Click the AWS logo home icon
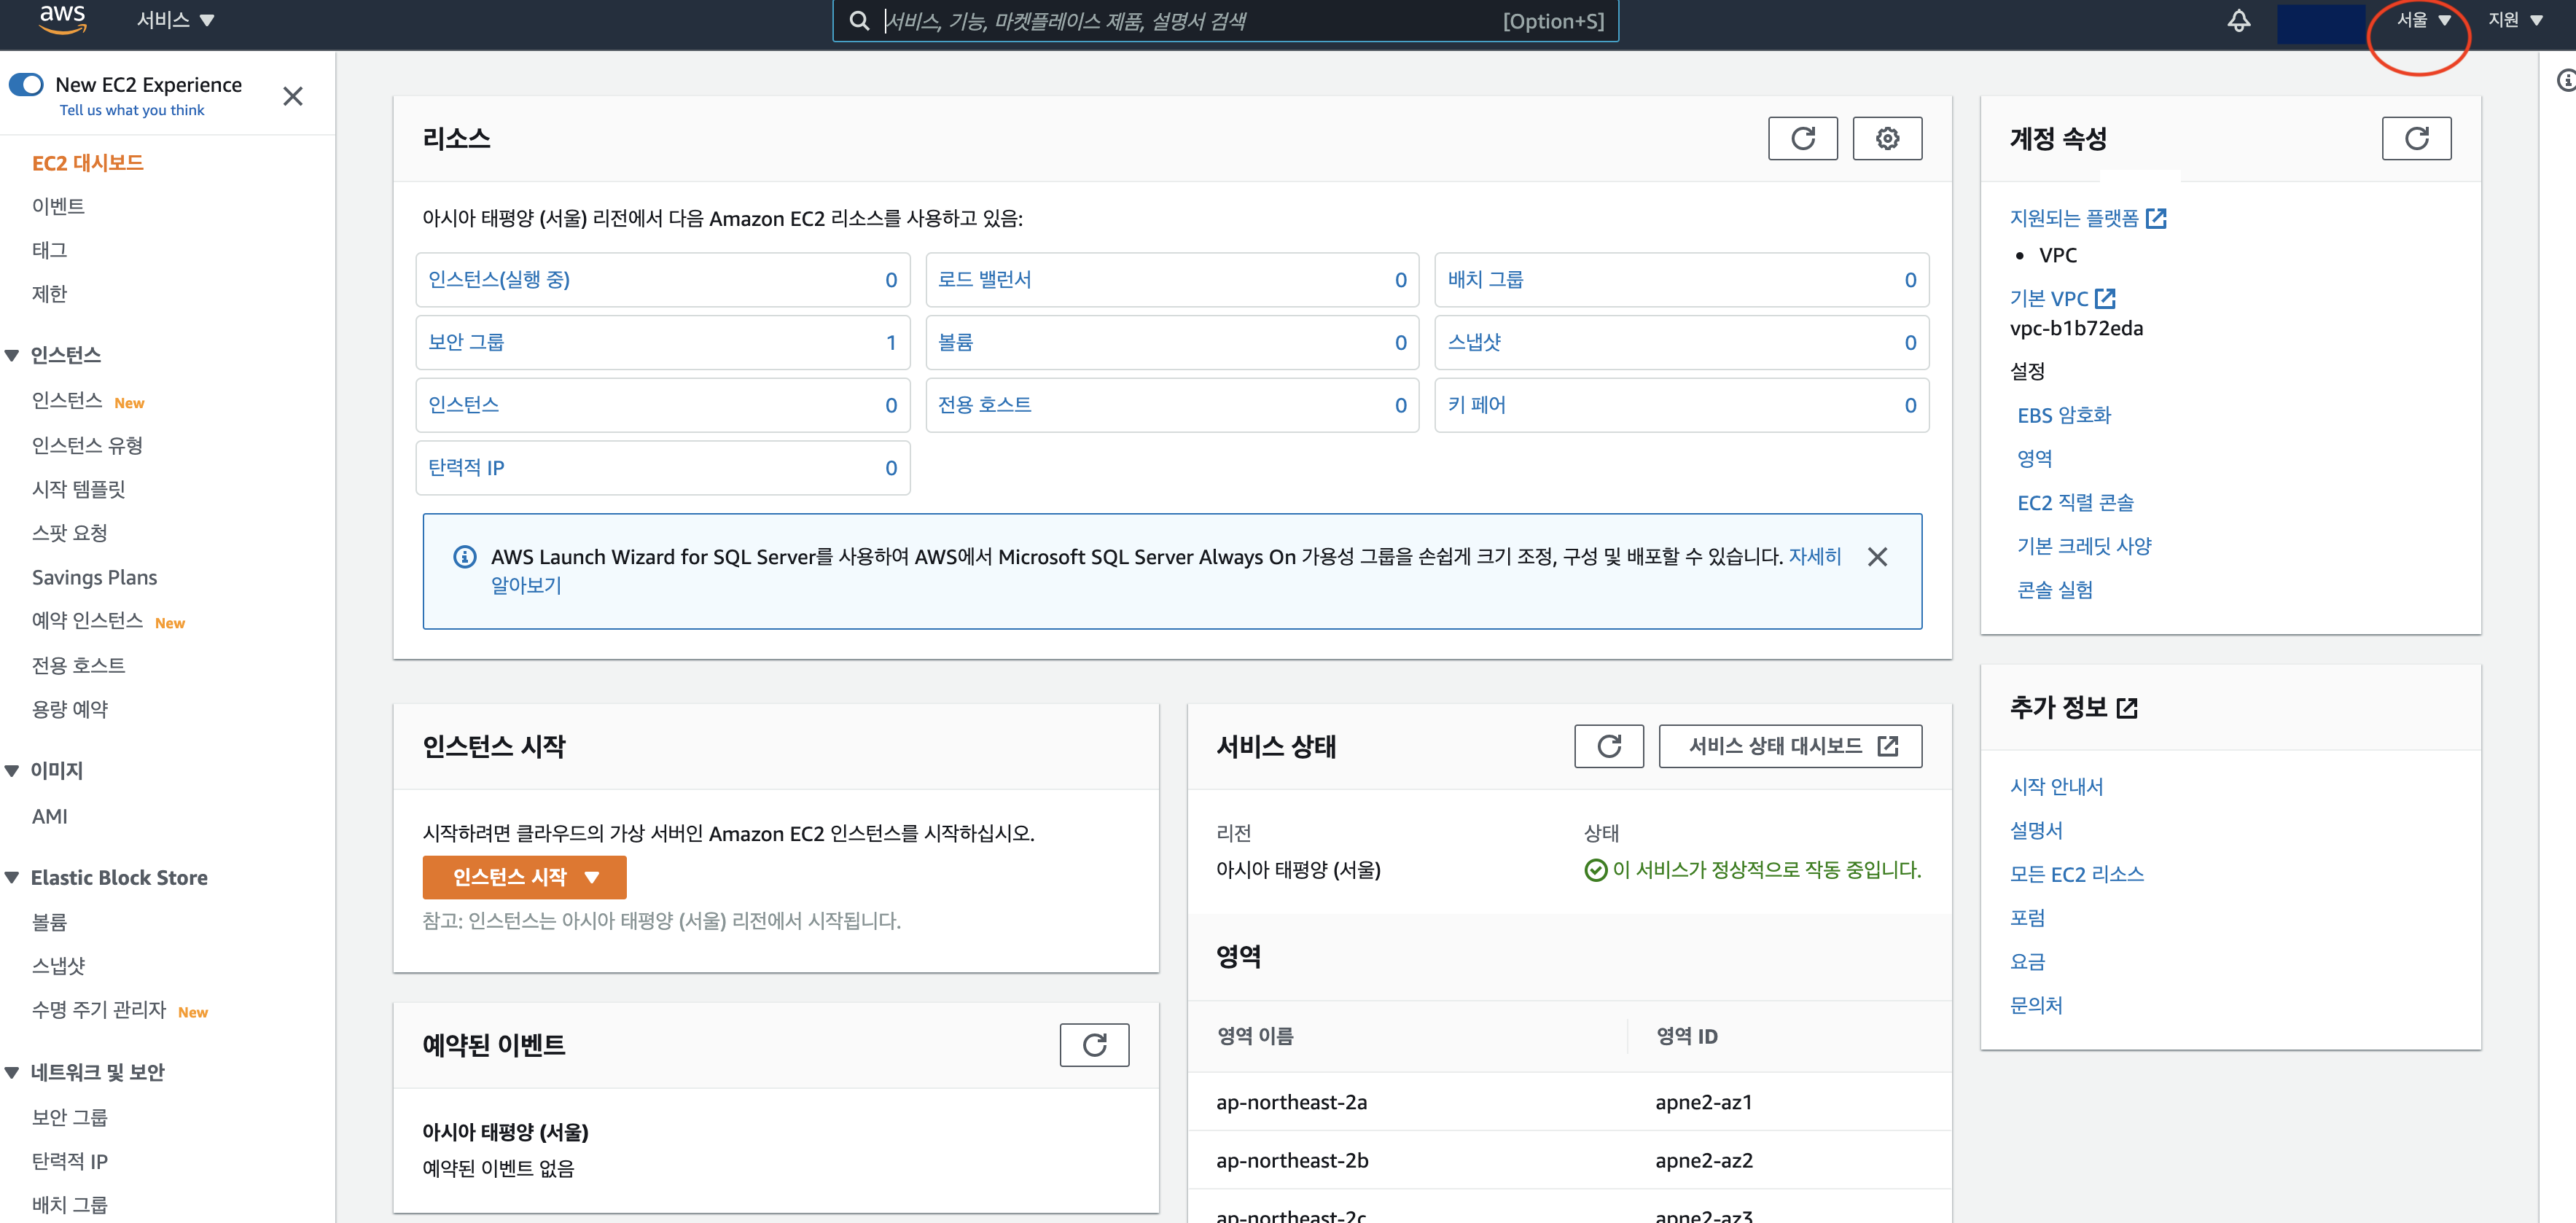Screen dimensions: 2576x1223 coord(62,19)
